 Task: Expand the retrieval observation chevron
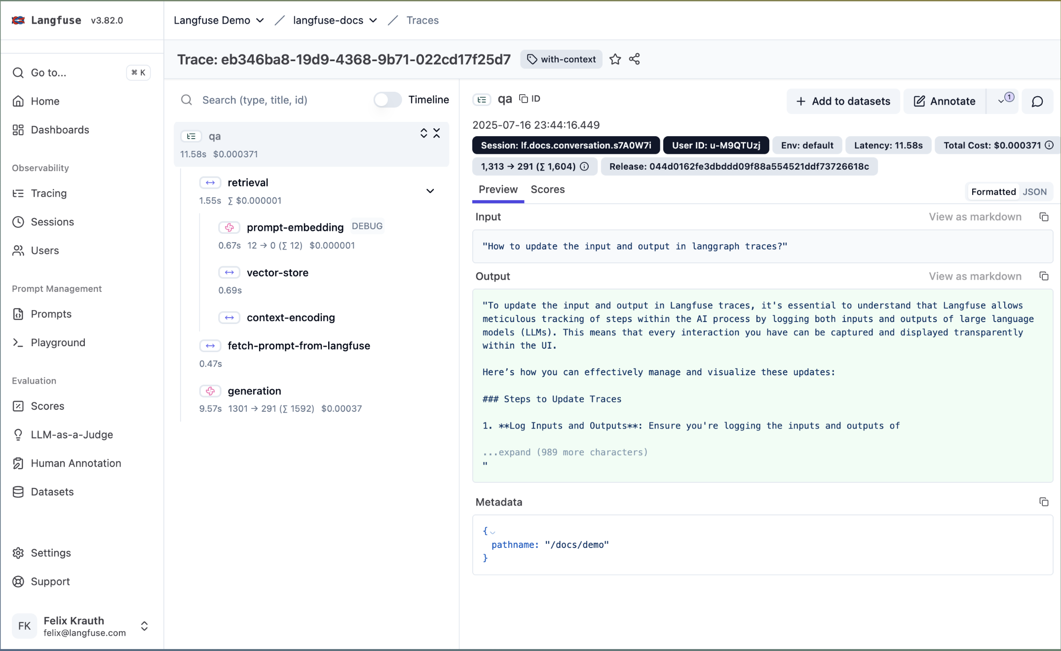[x=430, y=191]
